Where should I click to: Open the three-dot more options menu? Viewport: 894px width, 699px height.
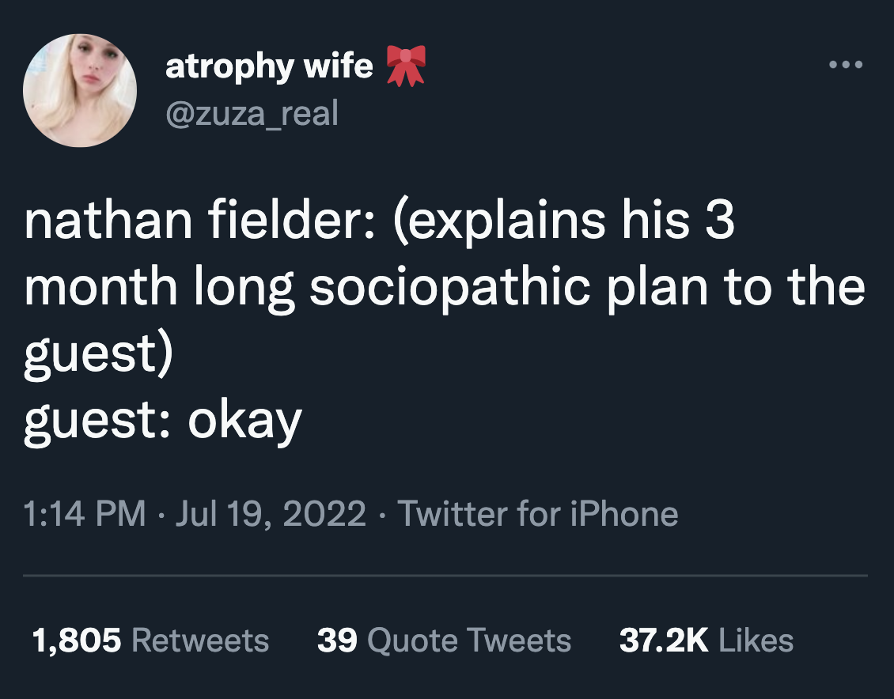[845, 63]
